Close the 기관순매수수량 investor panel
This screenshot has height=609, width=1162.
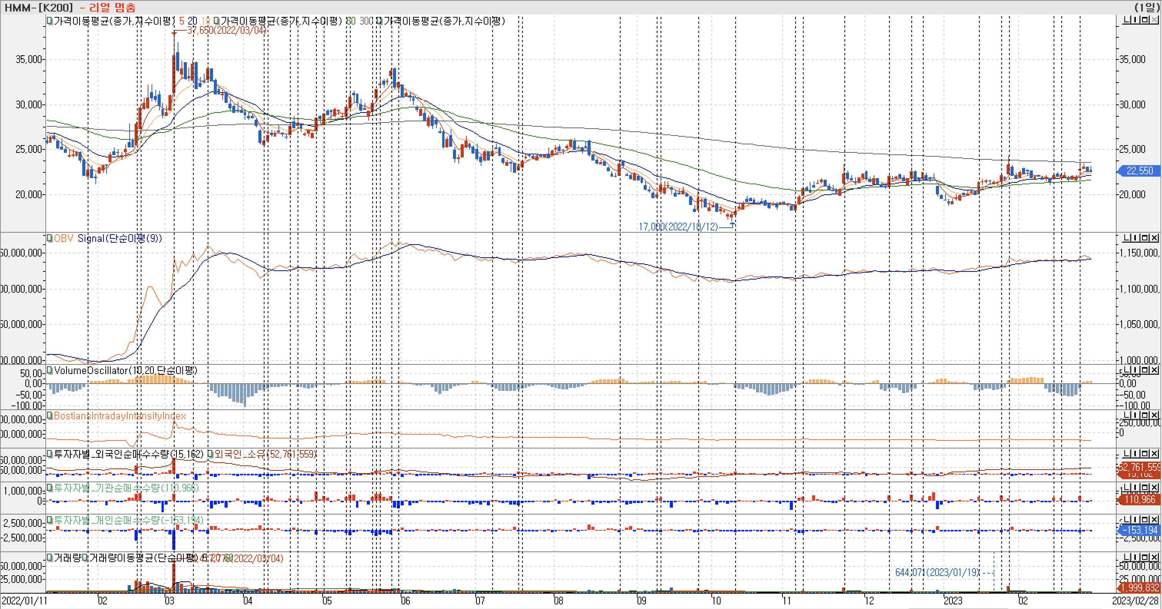(x=1154, y=487)
